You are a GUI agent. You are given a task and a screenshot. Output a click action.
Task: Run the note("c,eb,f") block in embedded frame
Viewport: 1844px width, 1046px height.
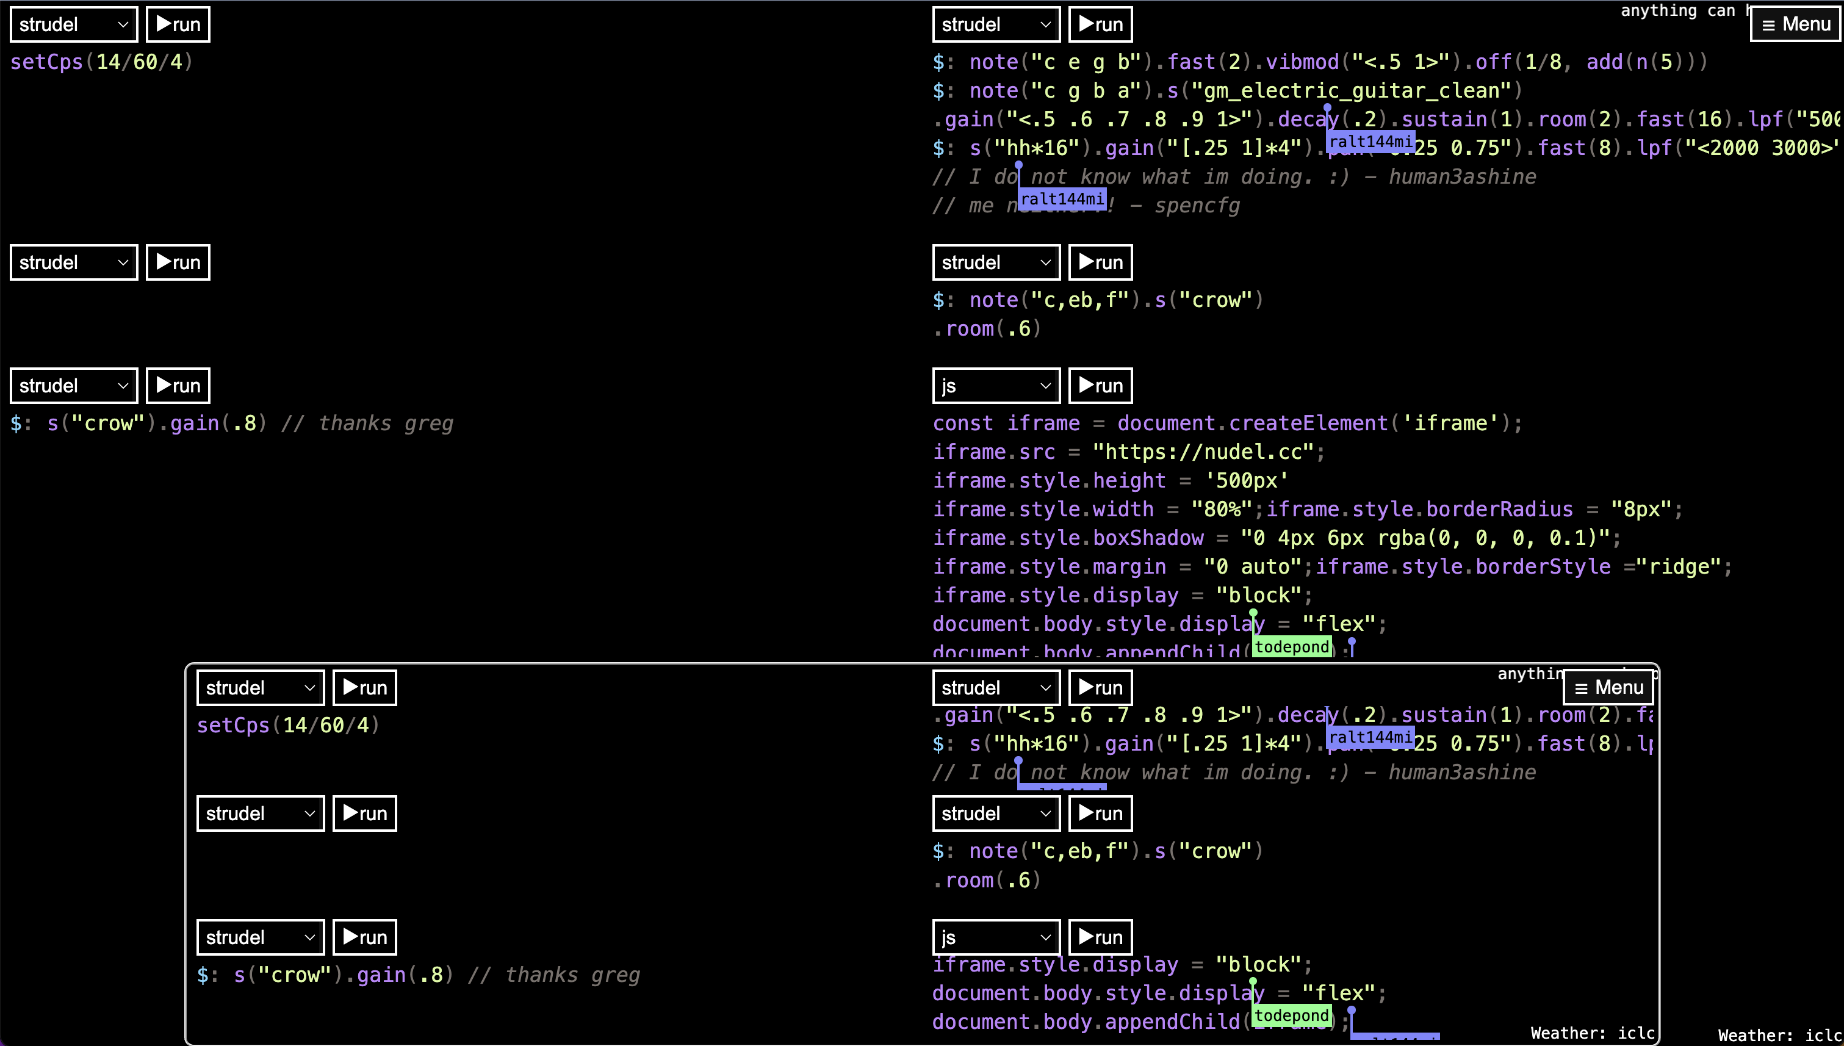point(1101,813)
